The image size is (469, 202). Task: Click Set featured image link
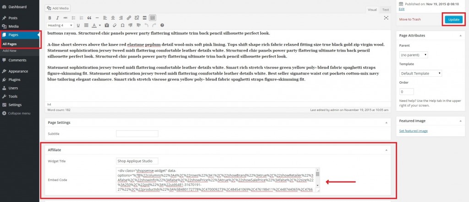point(414,131)
